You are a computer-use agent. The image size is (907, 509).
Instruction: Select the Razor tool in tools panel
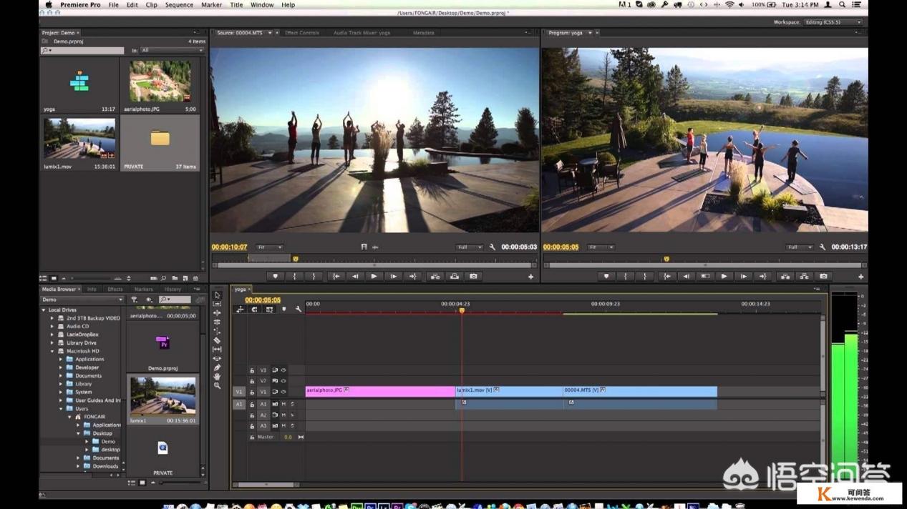coord(217,340)
